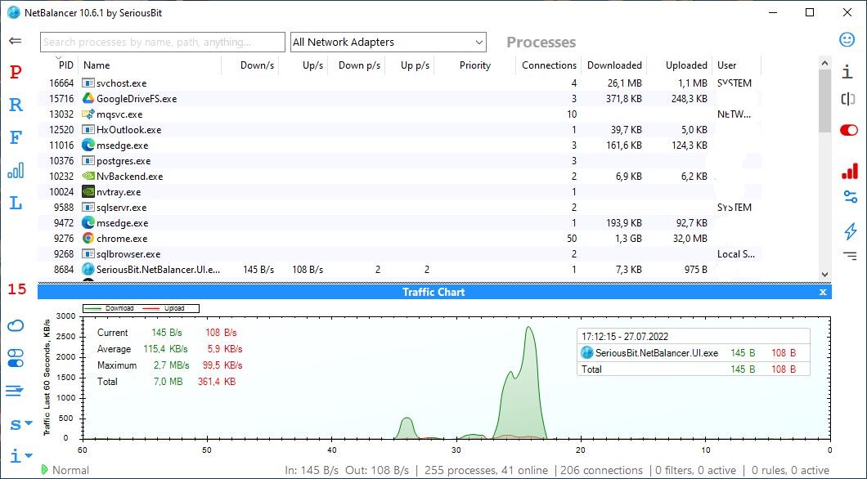Click the NetBalancer globe icon in the title bar
The image size is (867, 479).
13,12
